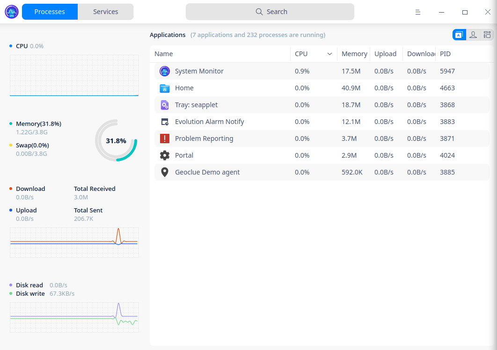Select the System Monitor process icon
The height and width of the screenshot is (350, 497).
(165, 71)
